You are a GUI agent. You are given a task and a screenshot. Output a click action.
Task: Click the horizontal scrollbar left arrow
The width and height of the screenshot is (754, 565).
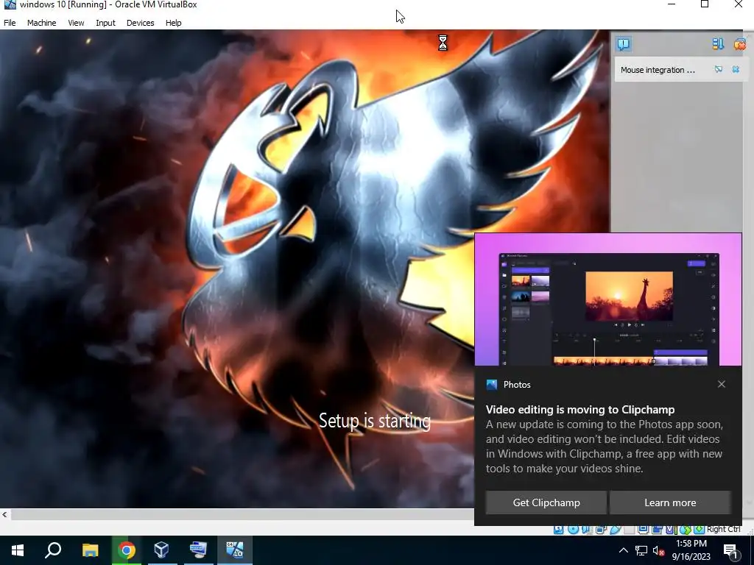(4, 514)
